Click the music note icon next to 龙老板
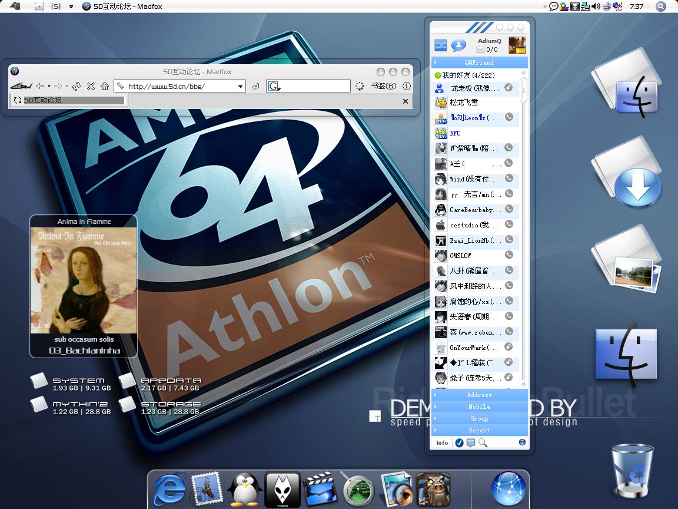 coord(509,87)
